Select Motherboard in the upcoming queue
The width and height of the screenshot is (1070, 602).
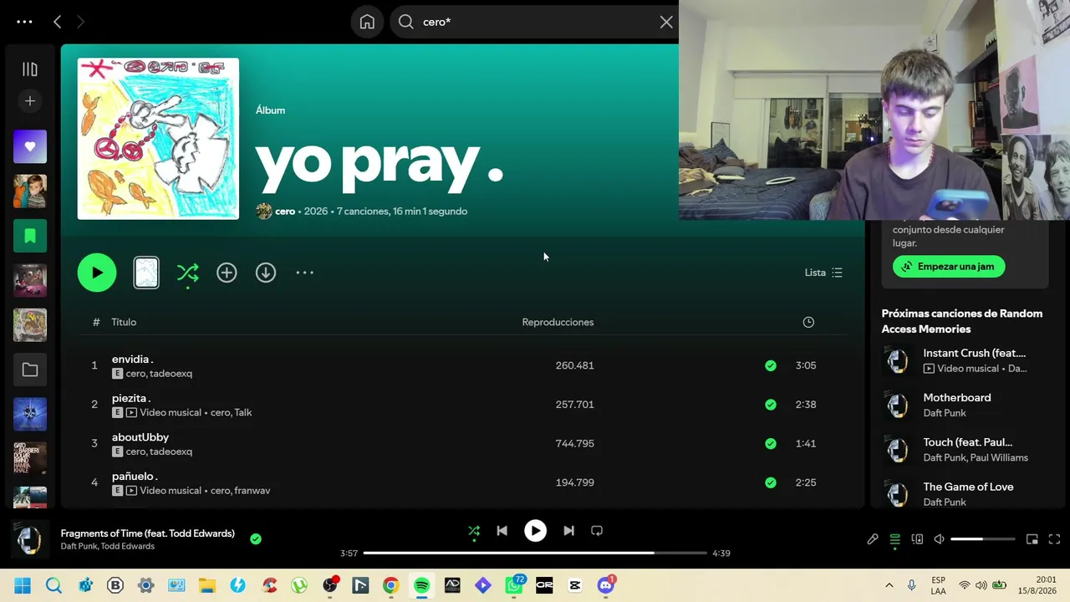click(965, 405)
